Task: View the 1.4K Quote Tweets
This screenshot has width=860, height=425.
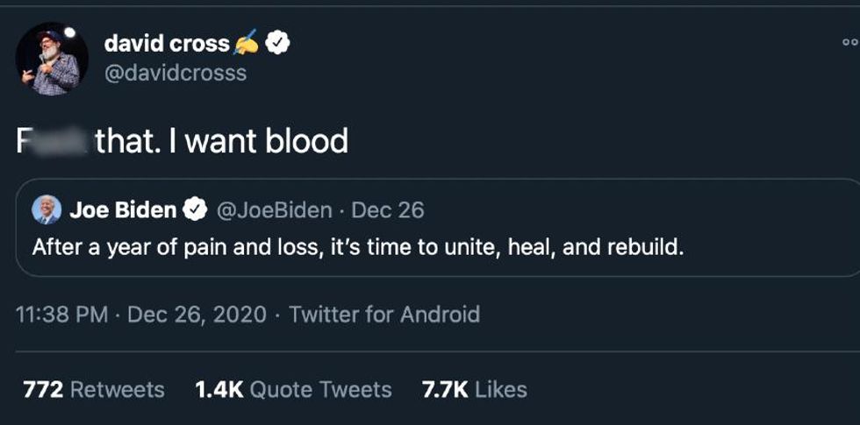Action: 293,389
